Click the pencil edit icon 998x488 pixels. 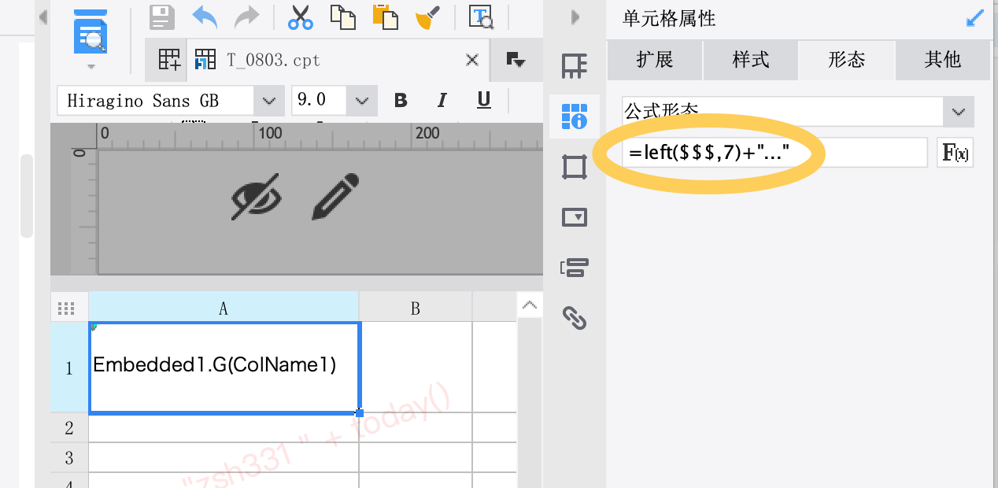tap(336, 196)
